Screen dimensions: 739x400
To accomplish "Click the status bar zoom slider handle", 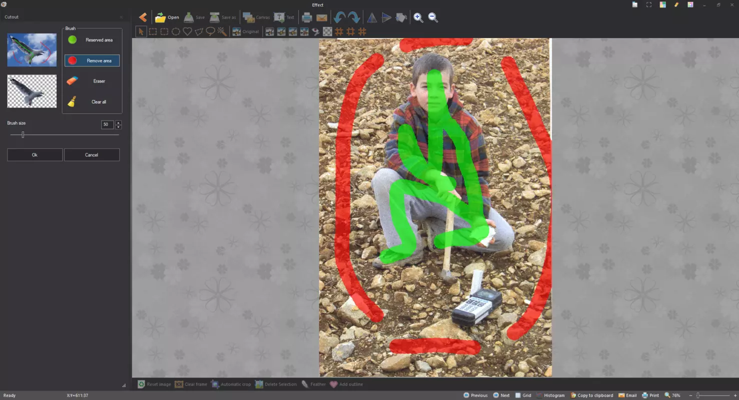I will click(698, 395).
